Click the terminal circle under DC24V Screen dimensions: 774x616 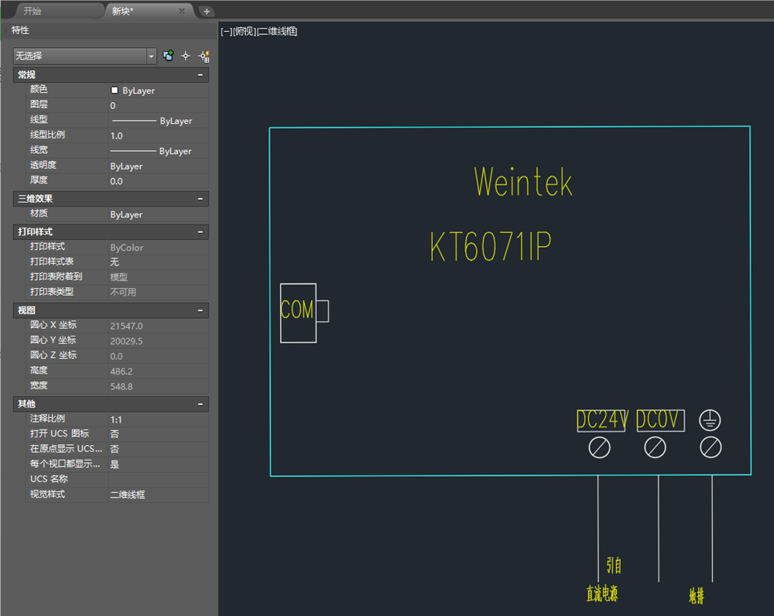[x=599, y=448]
